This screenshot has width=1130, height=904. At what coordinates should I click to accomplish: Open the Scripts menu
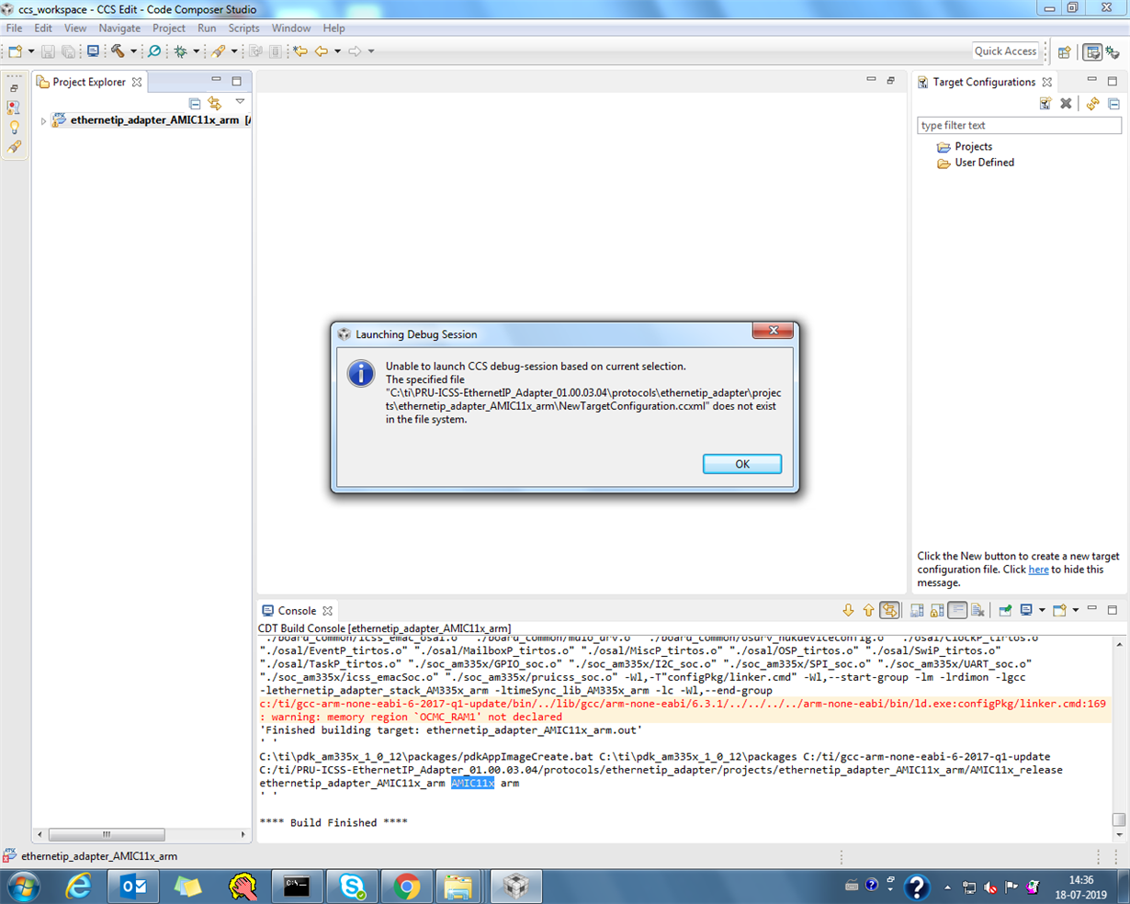click(x=243, y=28)
